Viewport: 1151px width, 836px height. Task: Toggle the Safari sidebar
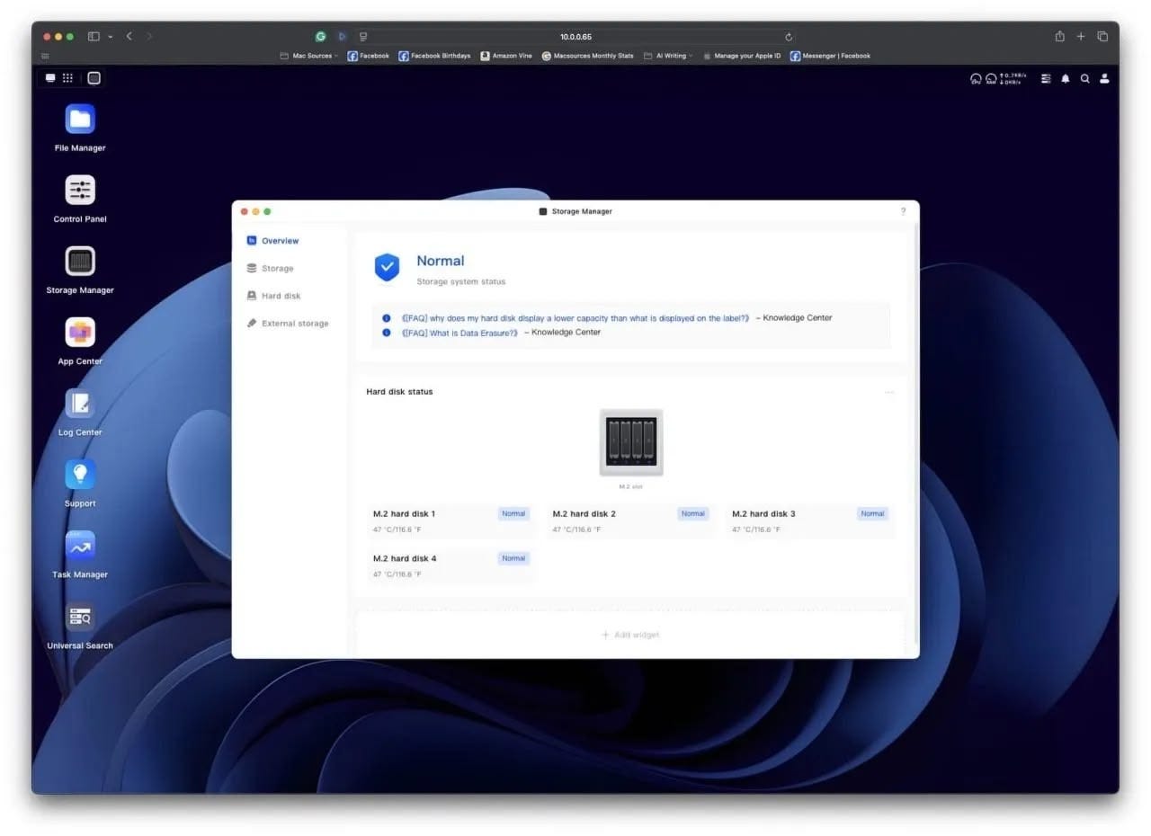point(94,37)
